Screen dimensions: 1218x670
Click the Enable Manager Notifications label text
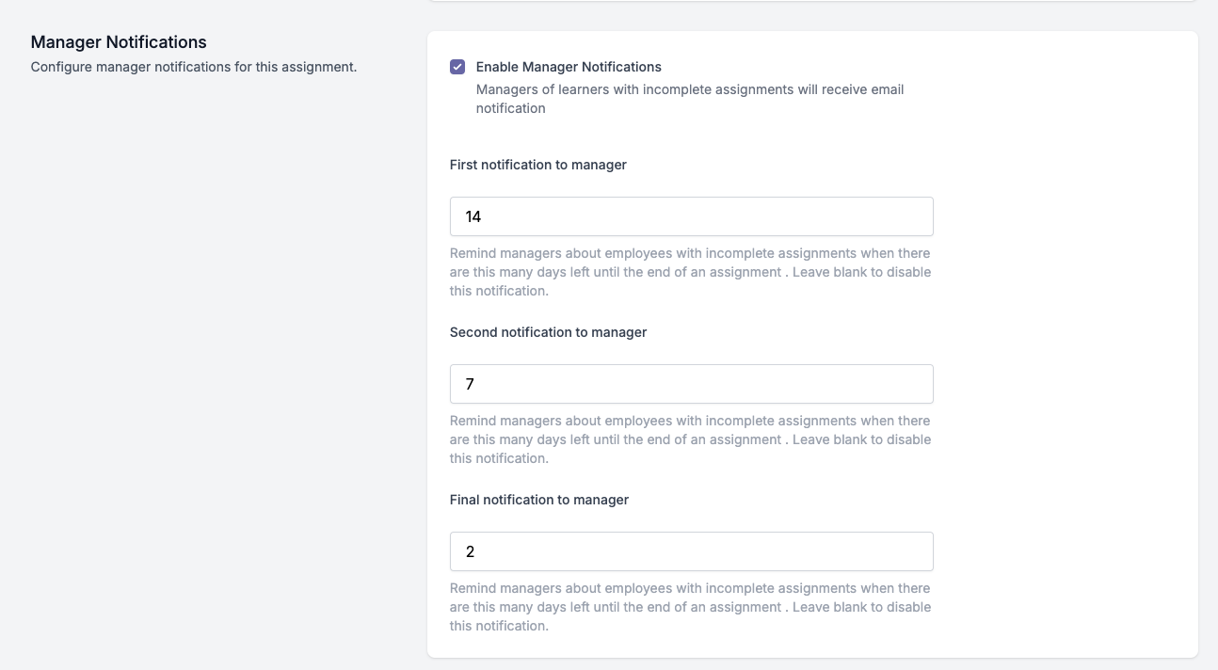569,67
